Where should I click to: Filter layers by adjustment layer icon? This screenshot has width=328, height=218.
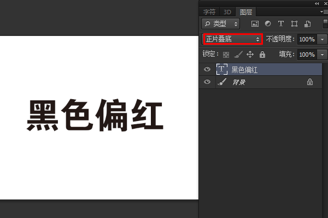[268, 23]
